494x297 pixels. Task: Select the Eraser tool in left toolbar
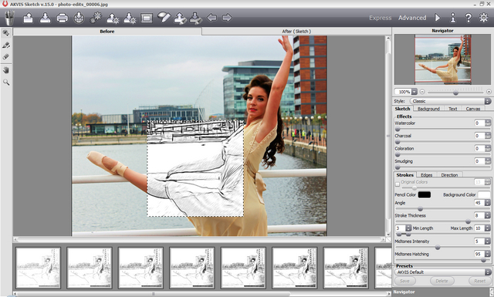click(6, 57)
